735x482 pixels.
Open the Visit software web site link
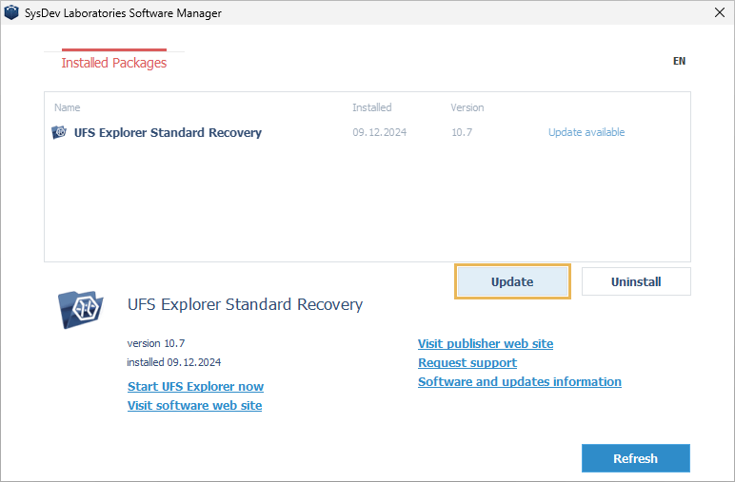tap(194, 405)
